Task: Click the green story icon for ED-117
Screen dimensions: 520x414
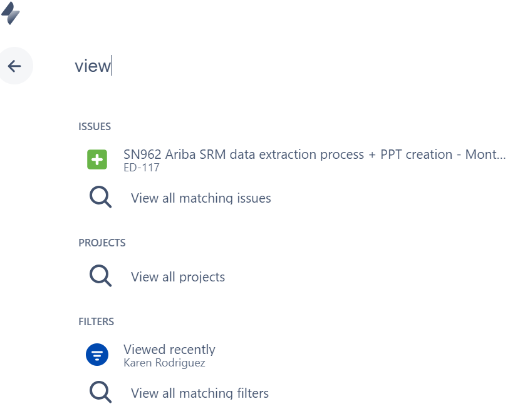Action: pos(97,160)
